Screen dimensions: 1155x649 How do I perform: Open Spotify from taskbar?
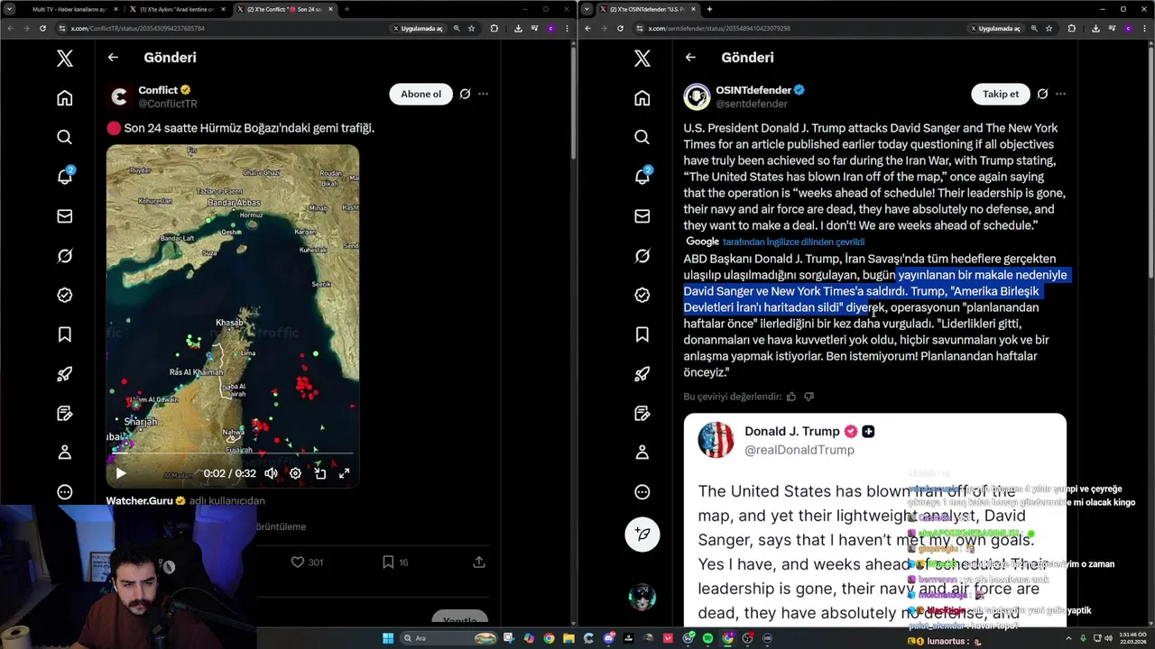(x=708, y=638)
